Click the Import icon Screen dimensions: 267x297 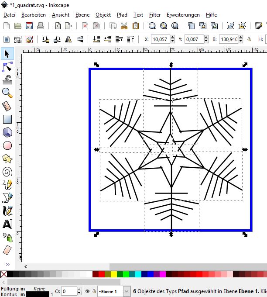point(57,26)
